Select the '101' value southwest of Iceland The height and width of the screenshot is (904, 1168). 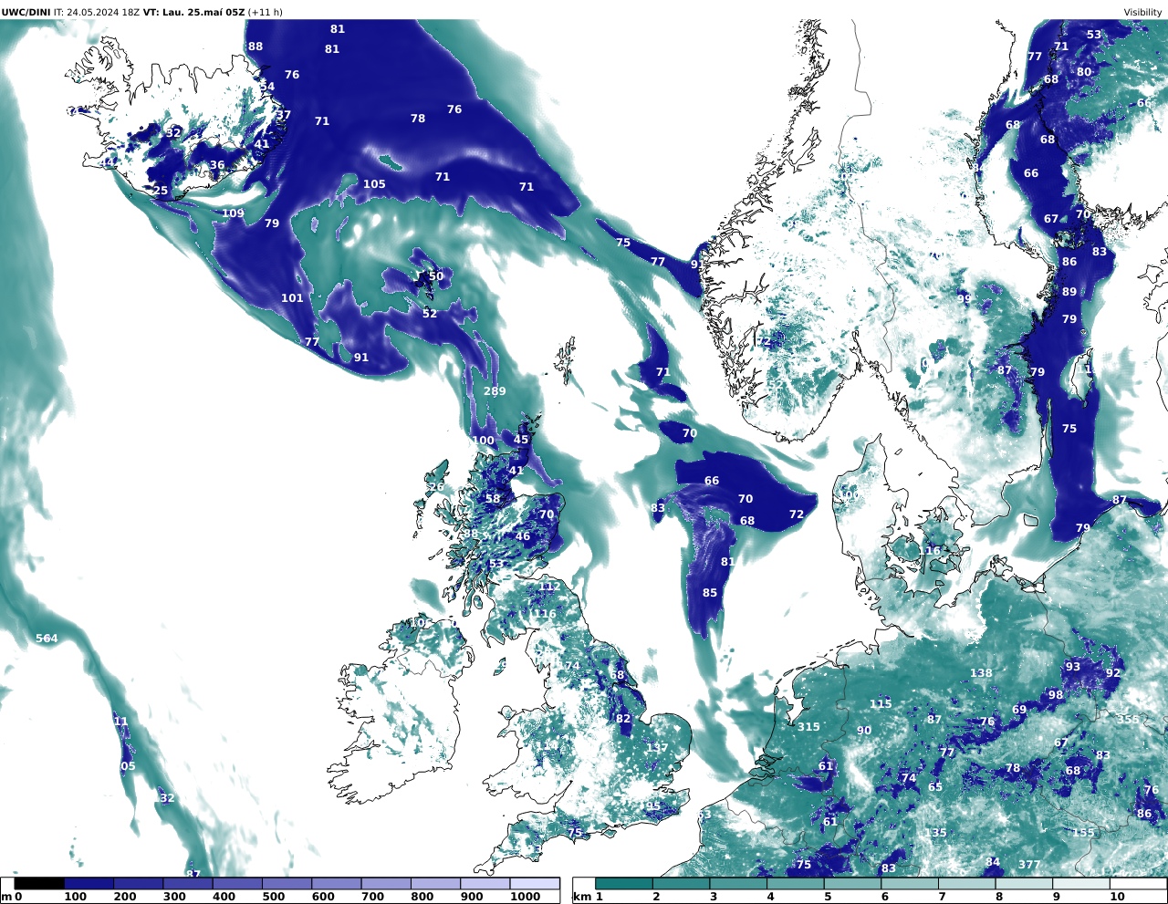[292, 298]
